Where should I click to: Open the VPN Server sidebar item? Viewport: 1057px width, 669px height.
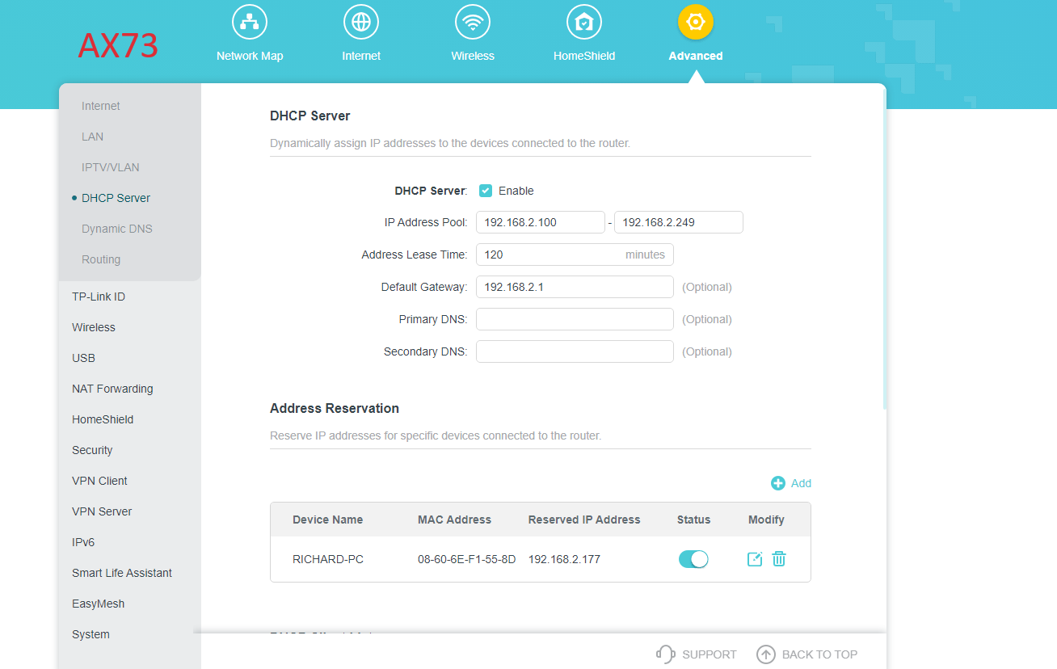[102, 511]
